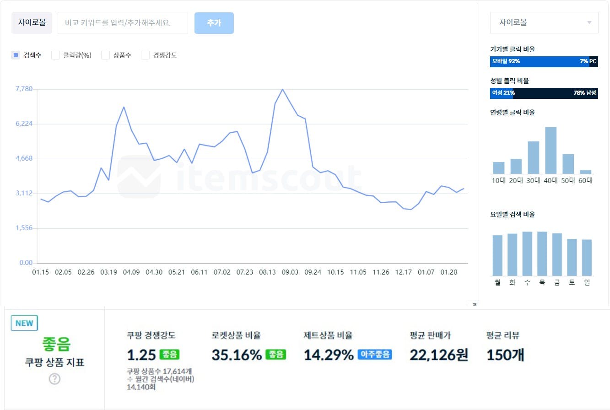The width and height of the screenshot is (610, 410).
Task: Enable the 경쟁강도 checkbox
Action: point(145,55)
